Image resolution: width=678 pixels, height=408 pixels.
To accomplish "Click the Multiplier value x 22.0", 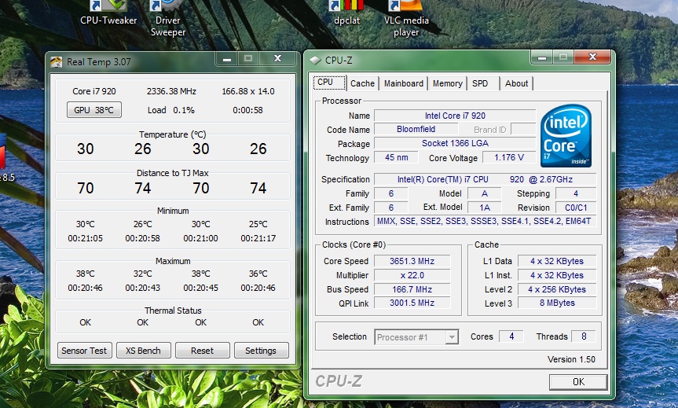I will (x=412, y=275).
